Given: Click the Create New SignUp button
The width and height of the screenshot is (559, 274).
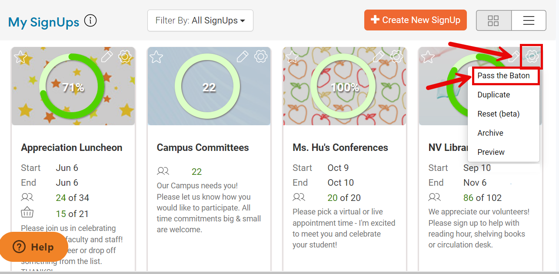Looking at the screenshot, I should point(415,20).
